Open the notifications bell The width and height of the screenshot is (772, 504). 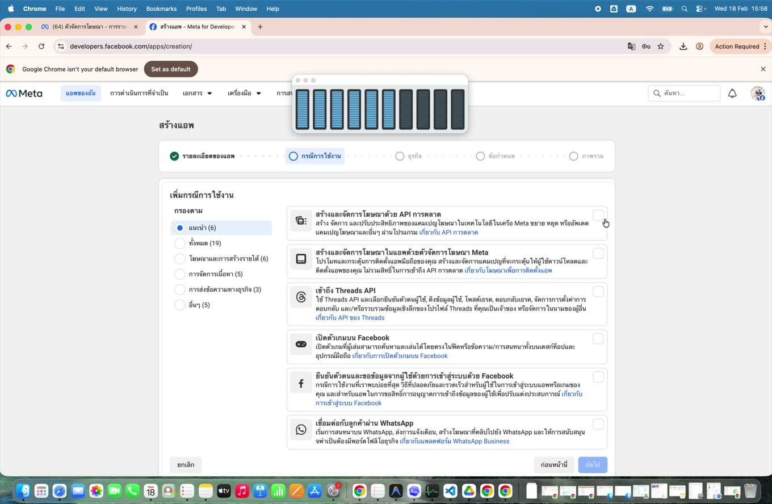732,93
